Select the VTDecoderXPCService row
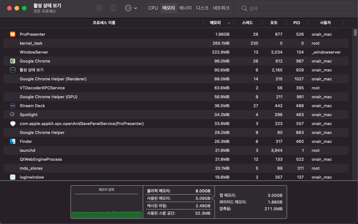Image resolution: width=358 pixels, height=224 pixels. click(x=176, y=88)
